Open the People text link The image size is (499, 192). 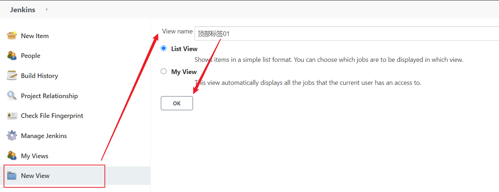tap(31, 56)
